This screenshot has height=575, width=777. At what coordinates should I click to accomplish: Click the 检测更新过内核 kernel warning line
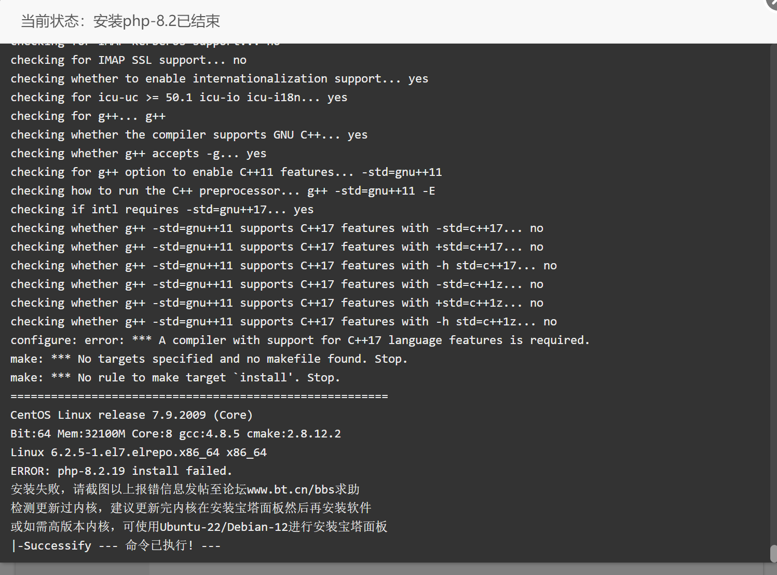[x=190, y=508]
